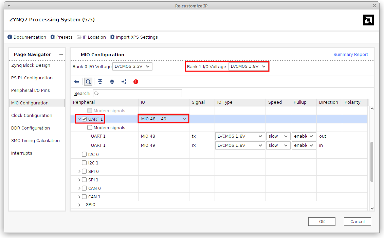Select the MIO 48 cell text
Image resolution: width=384 pixels, height=238 pixels.
click(x=148, y=136)
